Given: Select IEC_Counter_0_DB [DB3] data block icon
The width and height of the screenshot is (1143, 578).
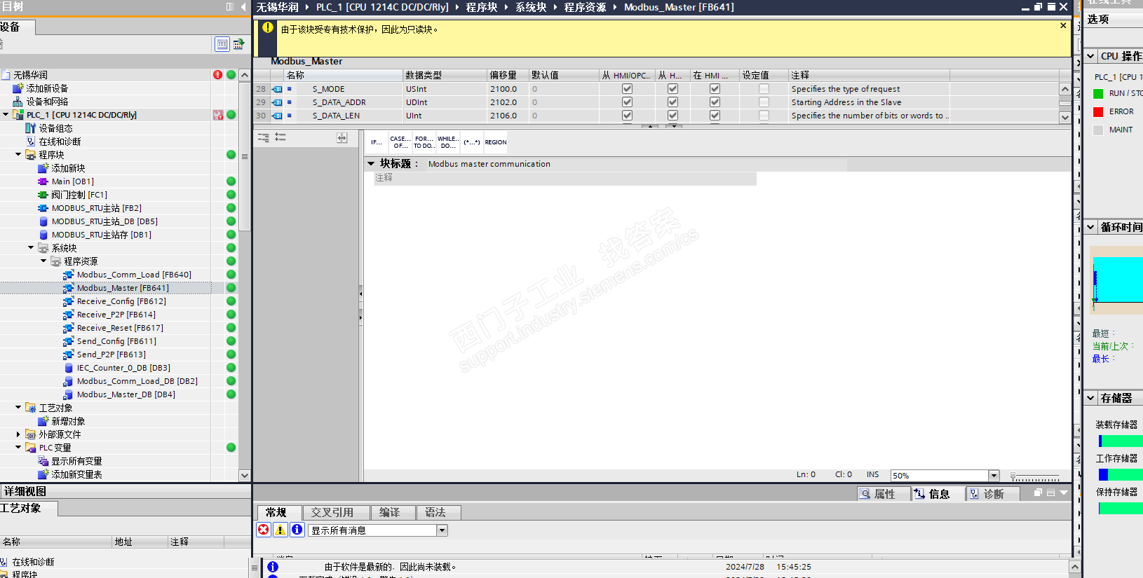Looking at the screenshot, I should pos(69,368).
